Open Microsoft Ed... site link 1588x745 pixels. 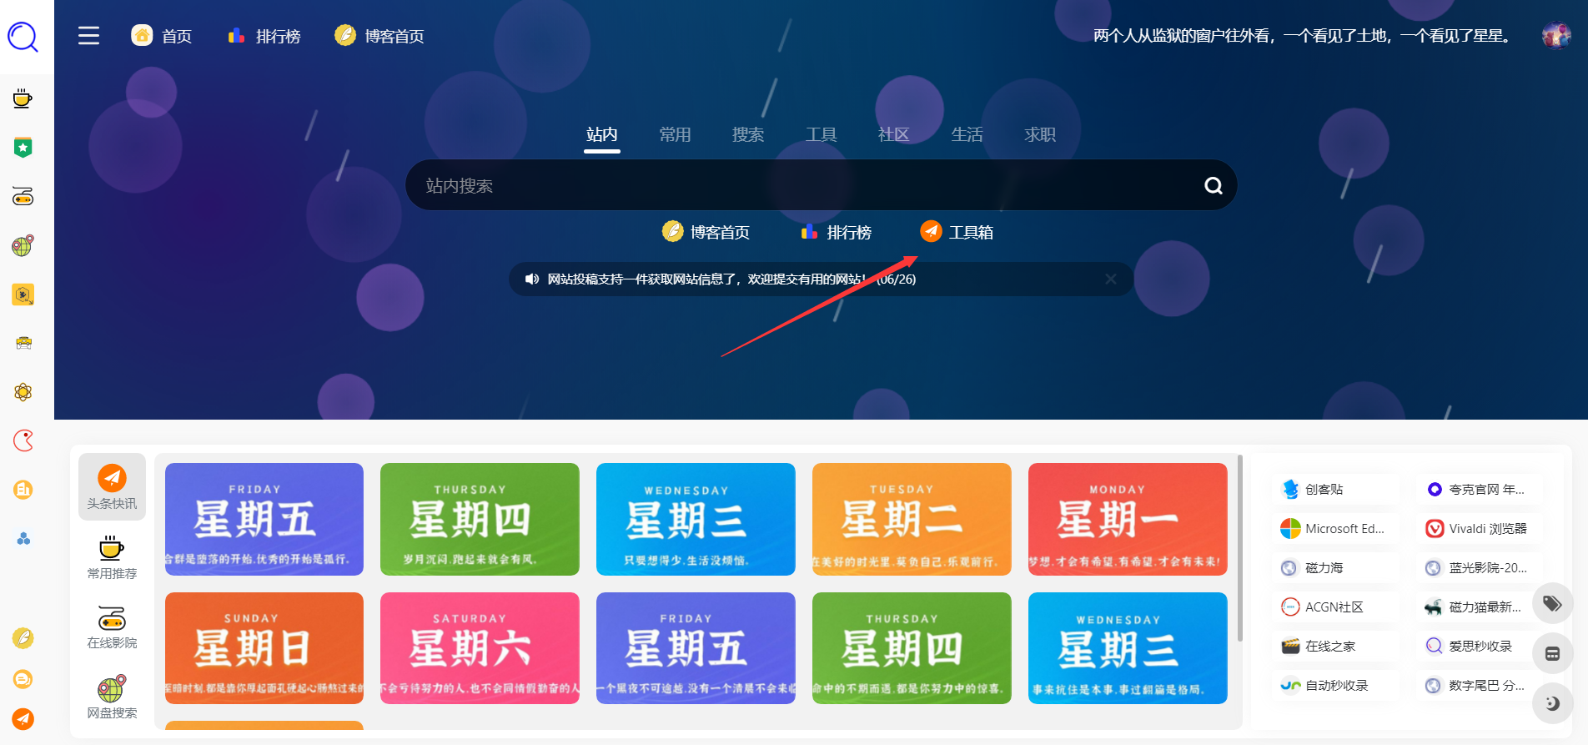1335,528
